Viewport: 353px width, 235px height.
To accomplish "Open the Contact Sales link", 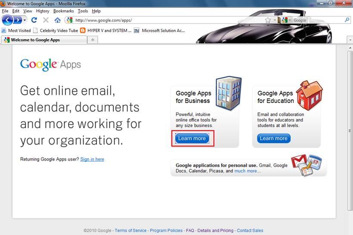I will (x=250, y=231).
